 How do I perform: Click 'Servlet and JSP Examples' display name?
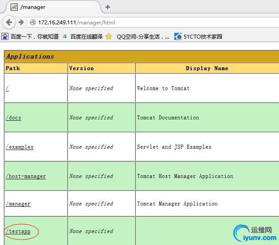tap(174, 147)
